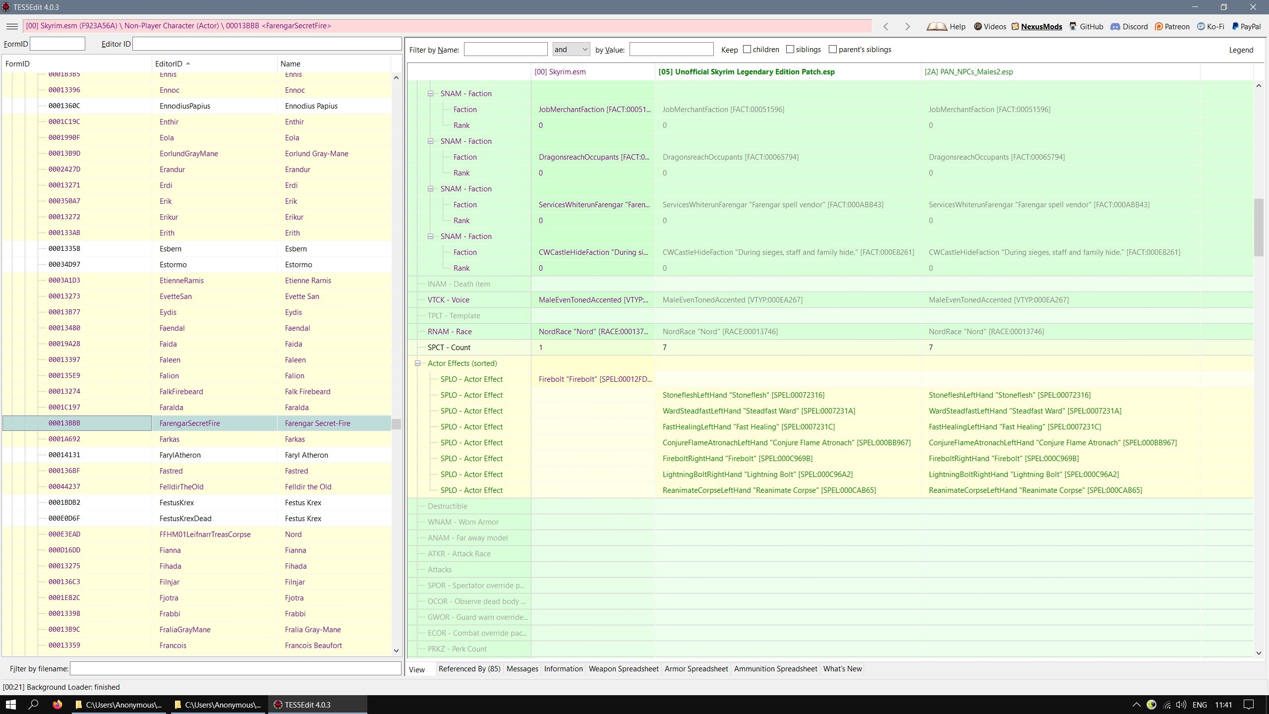1269x714 pixels.
Task: Check the parent's siblings option
Action: tap(833, 49)
